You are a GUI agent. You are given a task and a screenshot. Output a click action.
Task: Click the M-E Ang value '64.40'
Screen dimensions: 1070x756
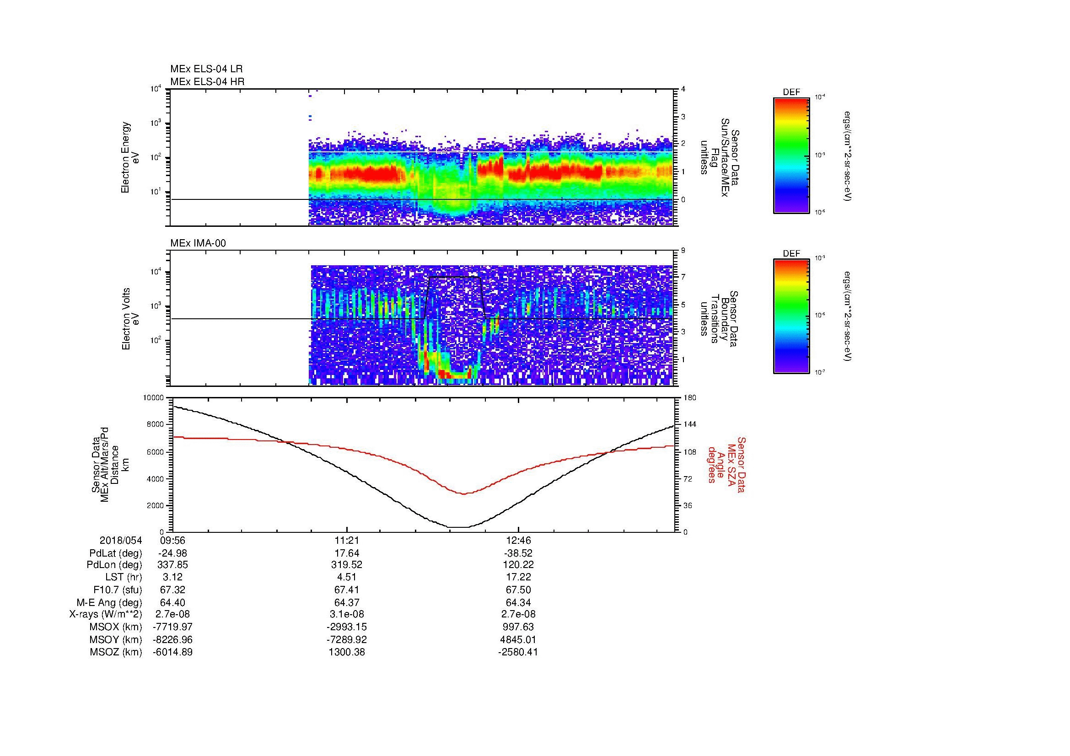pos(172,603)
